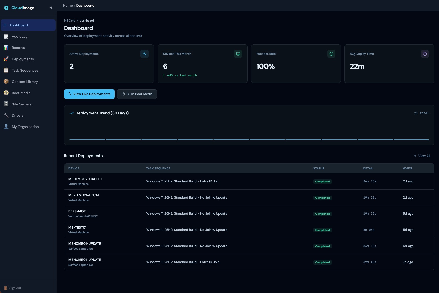Click the Avg Deploy Time clock icon

(425, 54)
